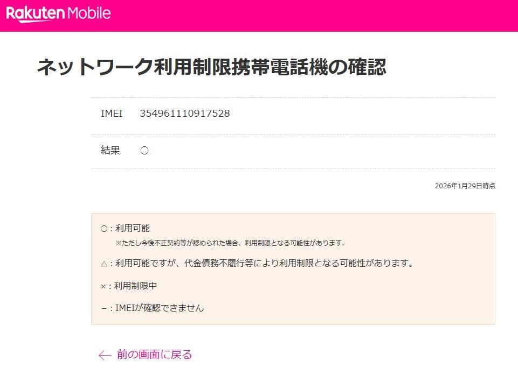This screenshot has height=389, width=518.
Task: Click the 結果 label
Action: [x=110, y=151]
